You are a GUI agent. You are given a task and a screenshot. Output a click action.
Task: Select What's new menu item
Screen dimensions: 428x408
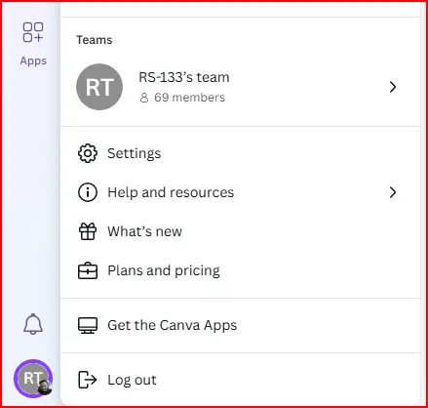pos(241,231)
